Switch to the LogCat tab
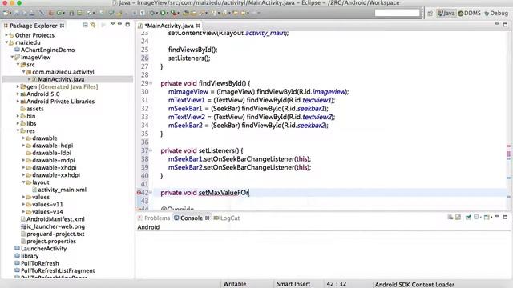Screen dimensions: 513x288 [227, 218]
